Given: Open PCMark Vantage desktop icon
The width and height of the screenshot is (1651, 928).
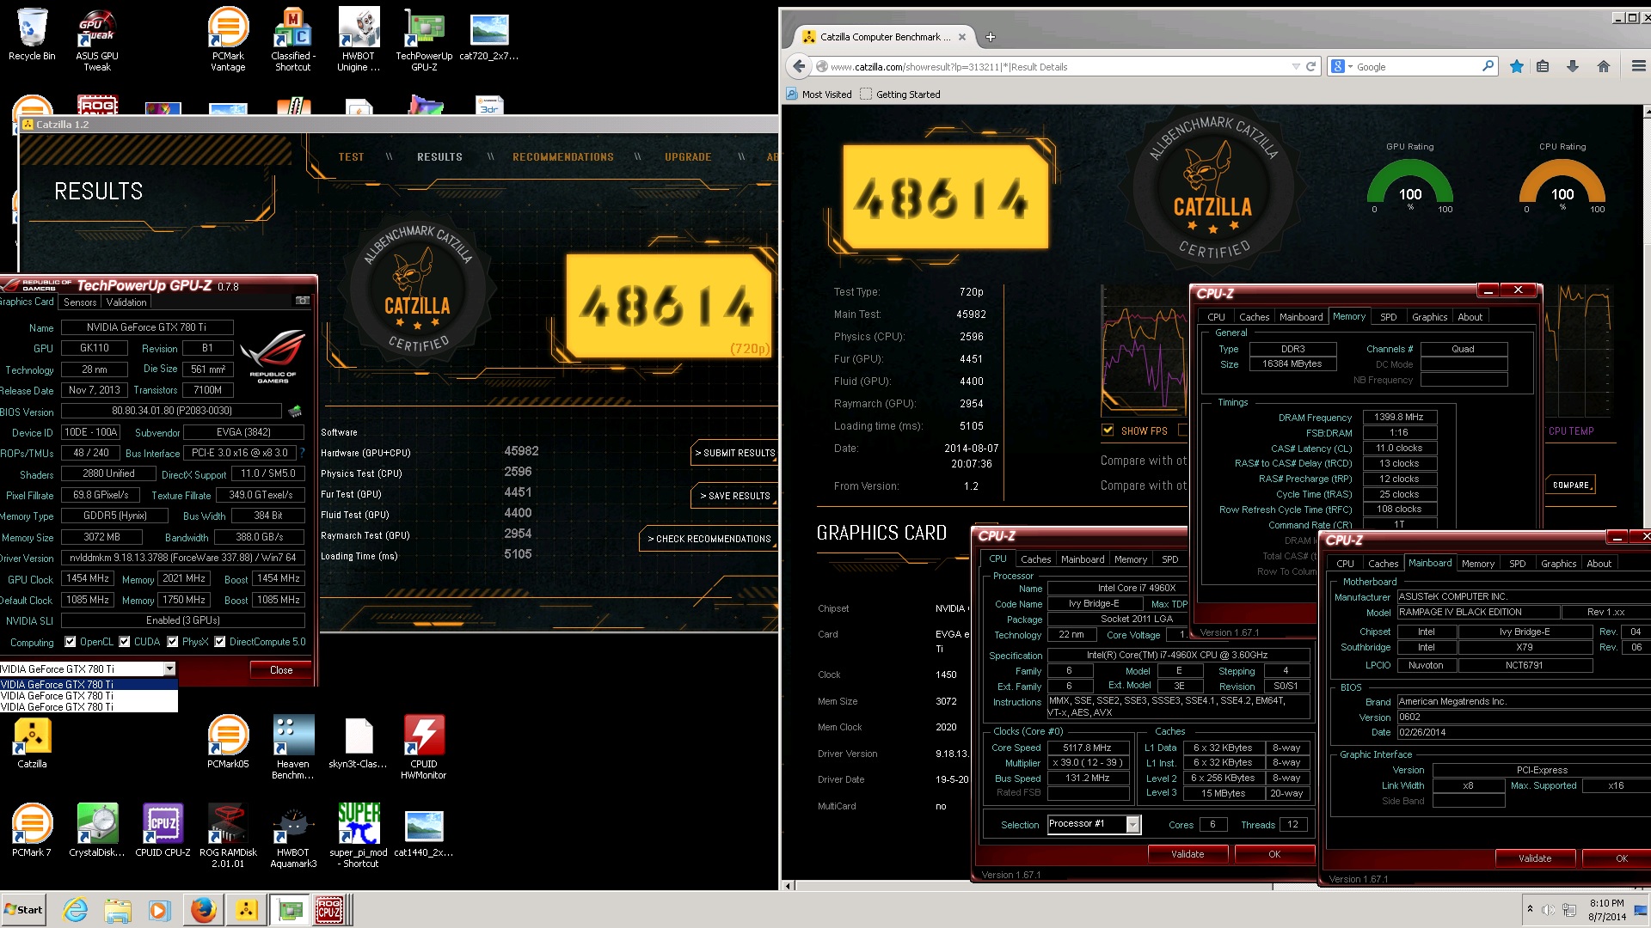Looking at the screenshot, I should click(x=228, y=40).
